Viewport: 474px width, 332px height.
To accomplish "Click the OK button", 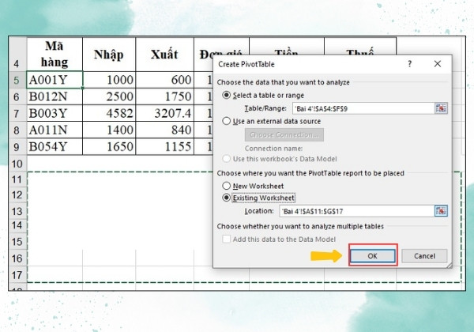I will point(372,256).
